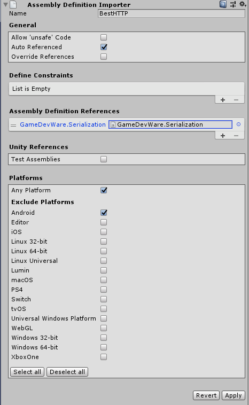
Task: Toggle the Auto Referenced checkbox
Action: [104, 47]
